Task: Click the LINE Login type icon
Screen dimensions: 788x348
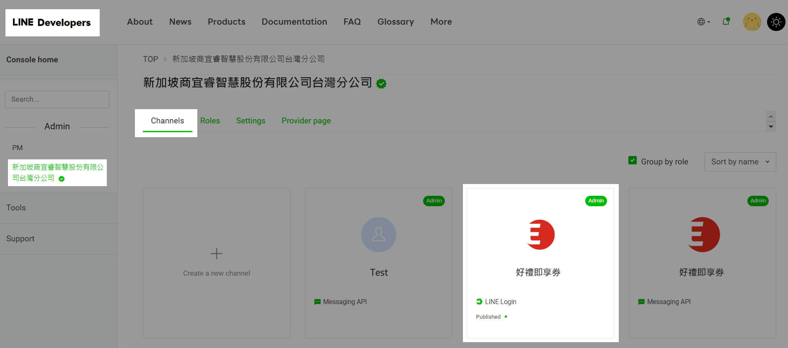Action: click(479, 302)
